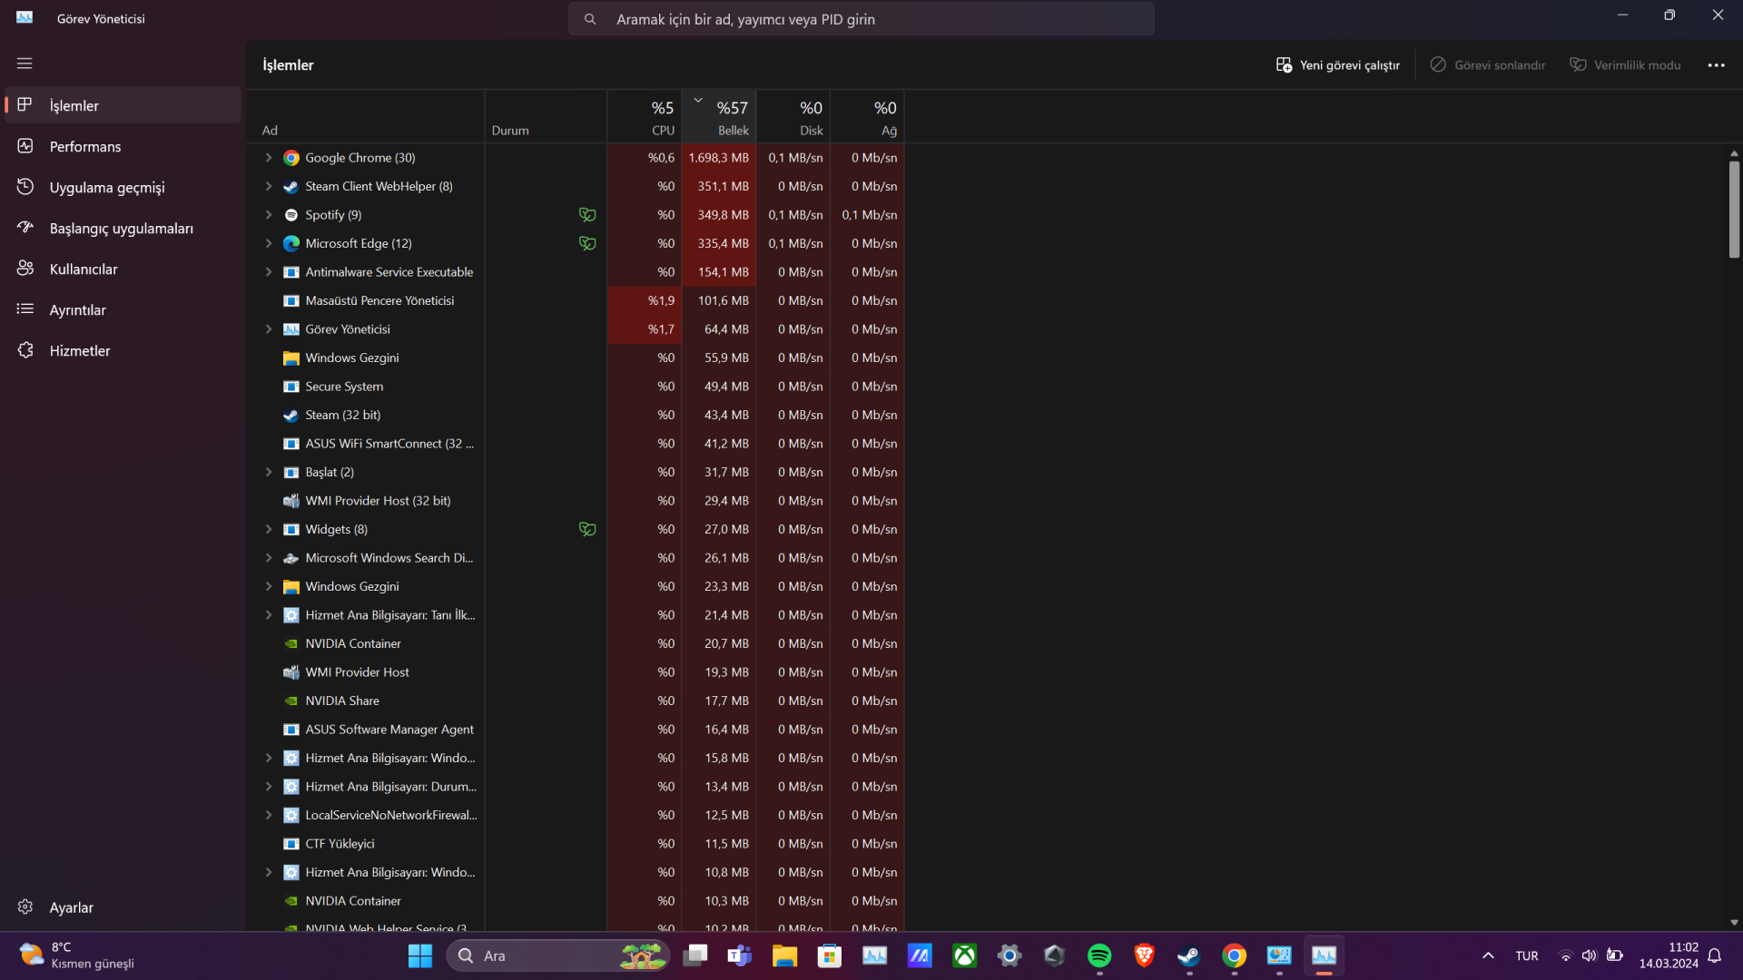Open Uygulama geçmişi from the sidebar
Image resolution: width=1743 pixels, height=980 pixels.
pos(106,188)
